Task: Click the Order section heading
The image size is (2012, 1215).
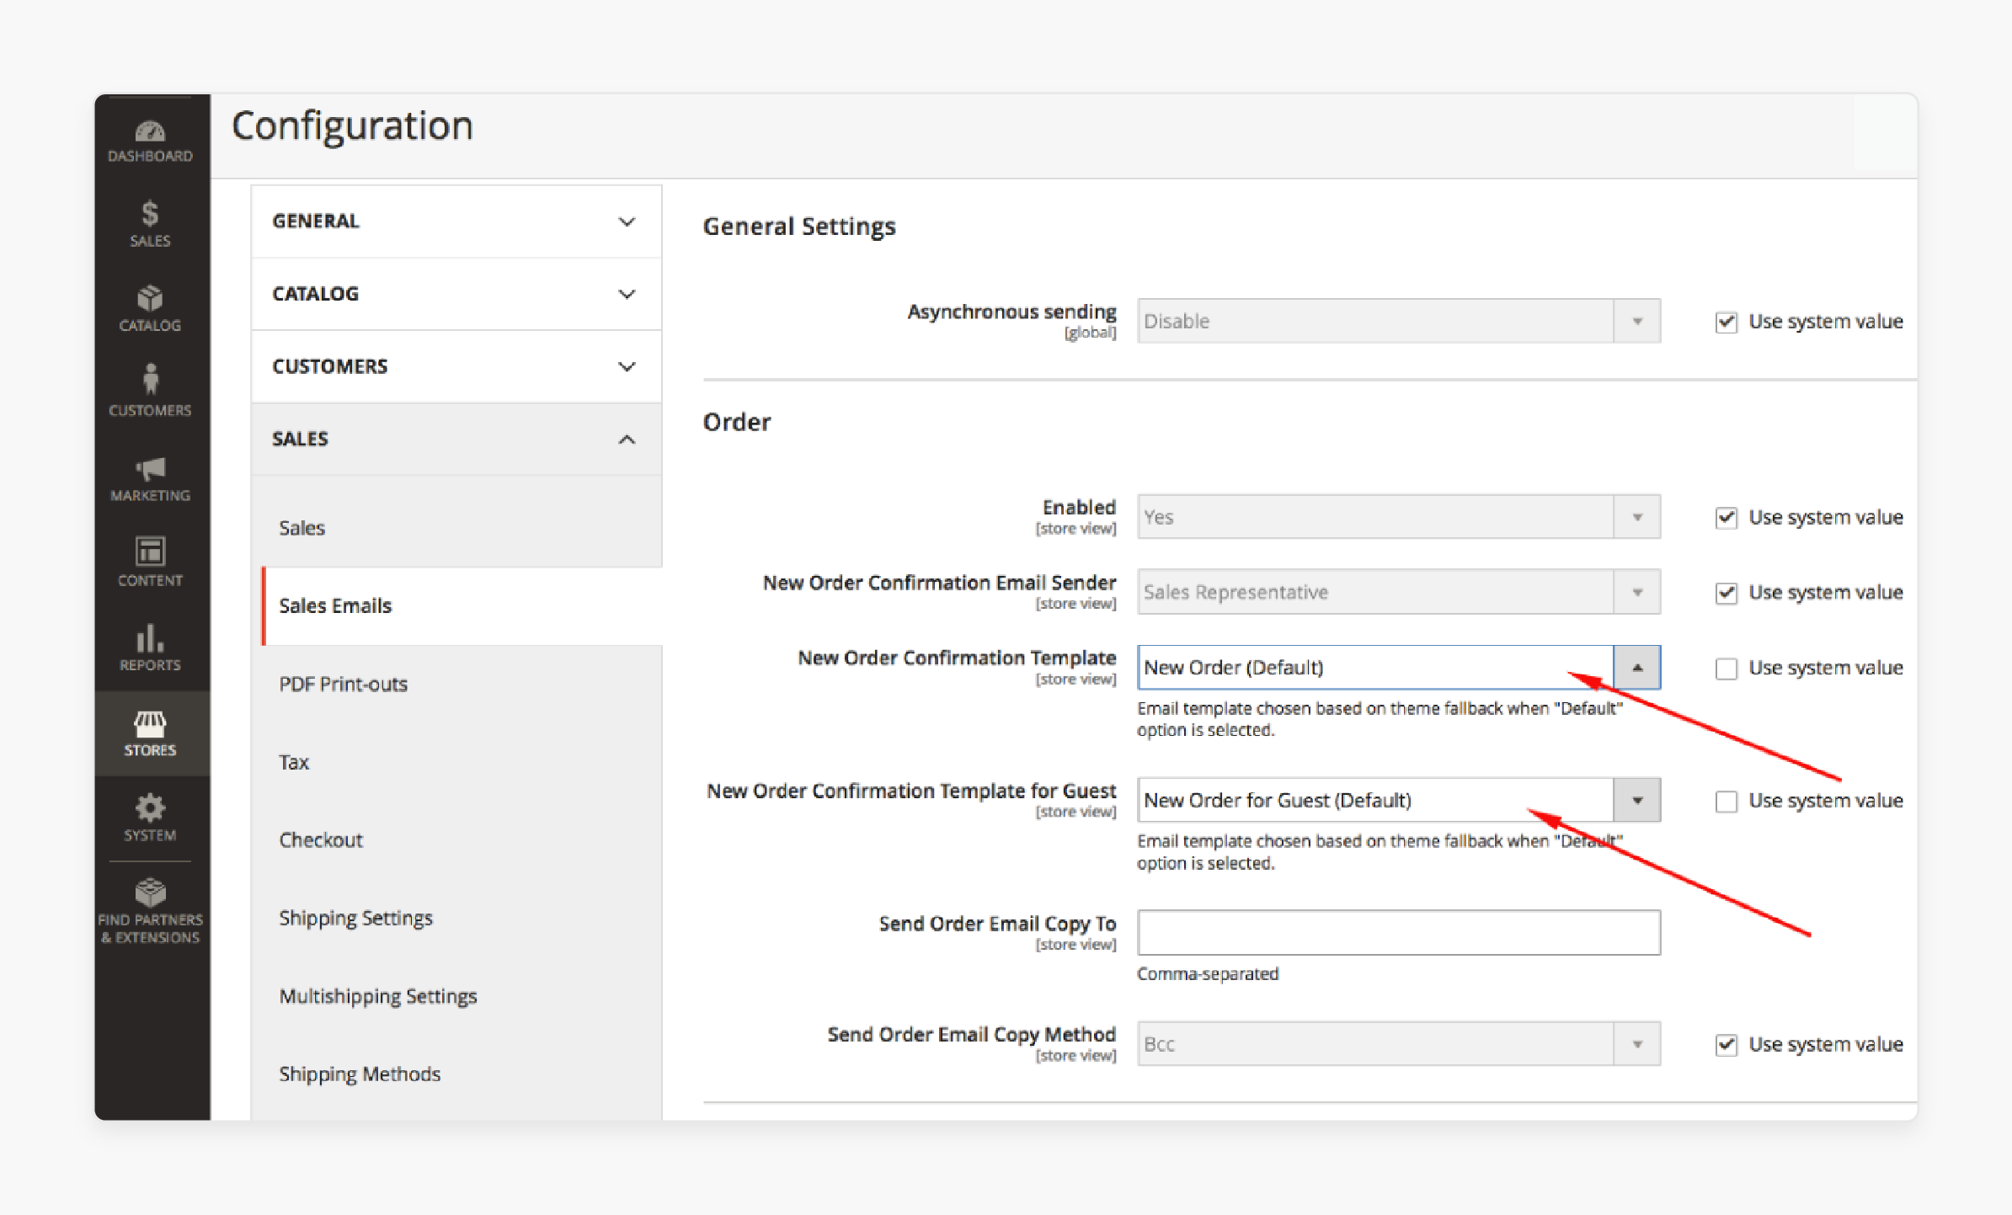Action: pyautogui.click(x=737, y=422)
